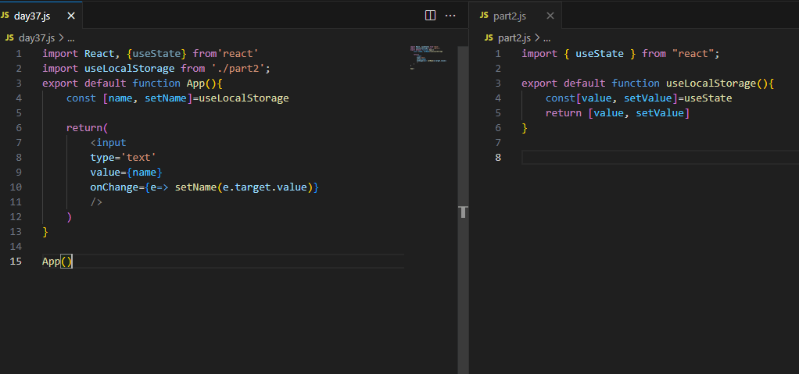The image size is (799, 374).
Task: Click the vertical scrollbar of day37.js editor
Action: point(463,210)
